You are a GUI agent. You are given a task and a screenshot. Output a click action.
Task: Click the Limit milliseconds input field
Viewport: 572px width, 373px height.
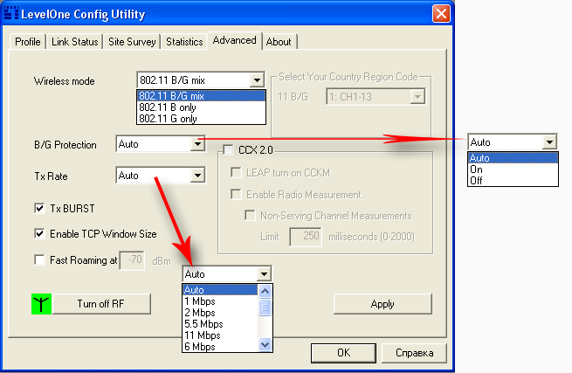tap(306, 237)
